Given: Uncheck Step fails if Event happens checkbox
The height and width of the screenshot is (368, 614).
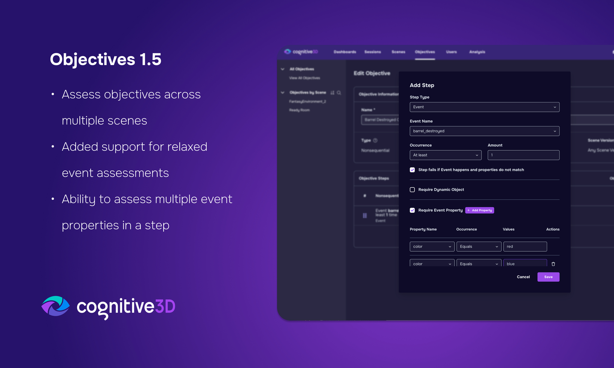Looking at the screenshot, I should 412,170.
